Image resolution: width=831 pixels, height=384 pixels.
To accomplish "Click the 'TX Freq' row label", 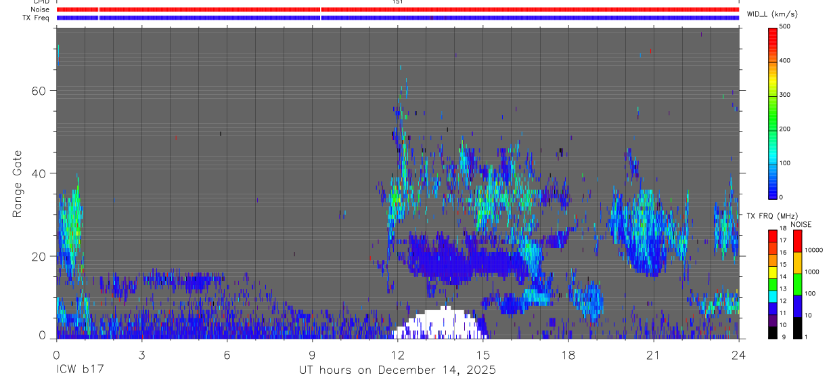I will [37, 18].
